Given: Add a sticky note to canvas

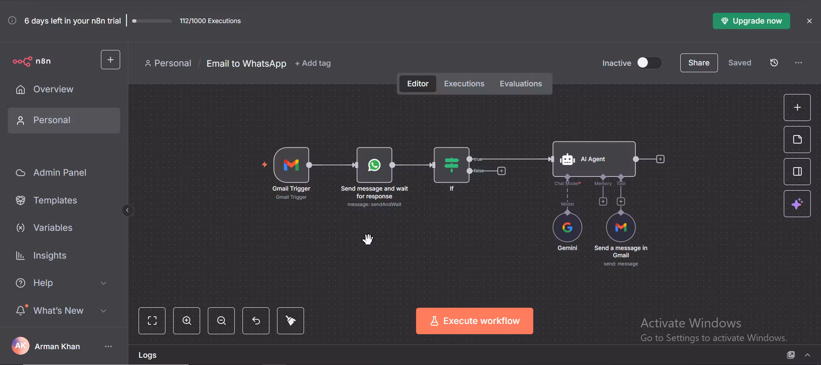Looking at the screenshot, I should coord(797,139).
